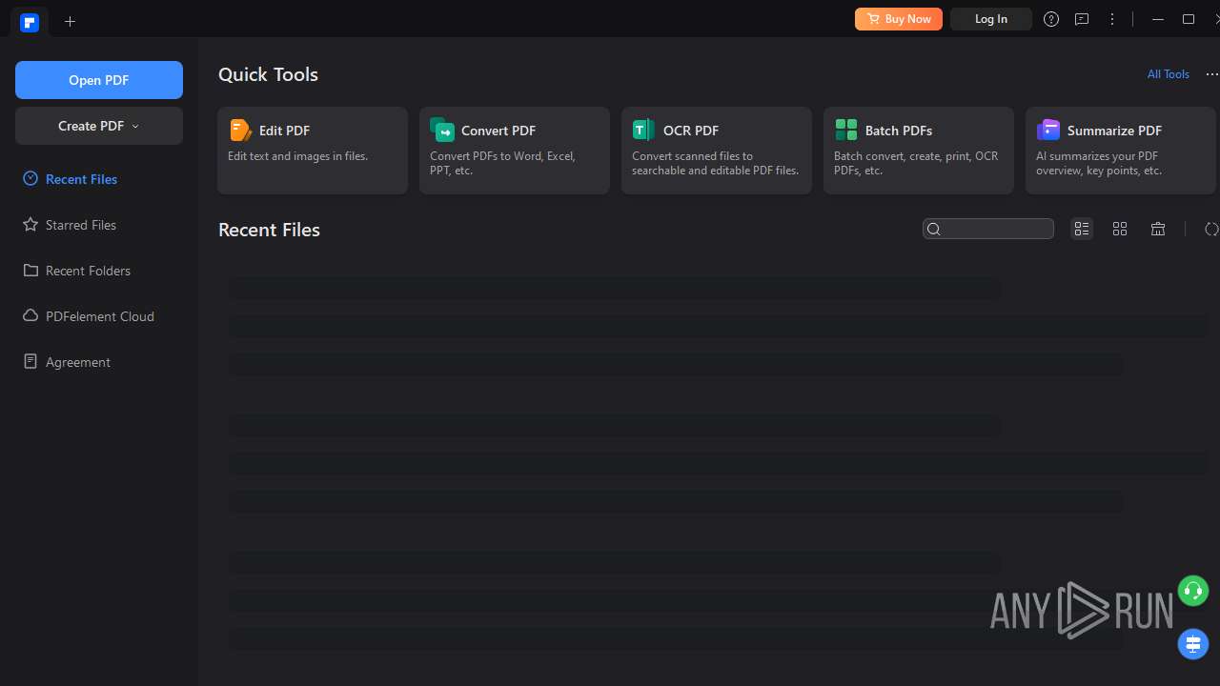Click the Buy Now button
1220x686 pixels.
[x=899, y=19]
